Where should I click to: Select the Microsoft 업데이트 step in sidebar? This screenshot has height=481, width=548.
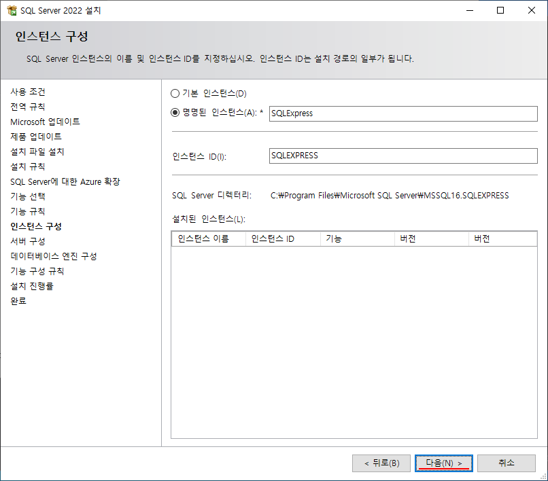45,122
